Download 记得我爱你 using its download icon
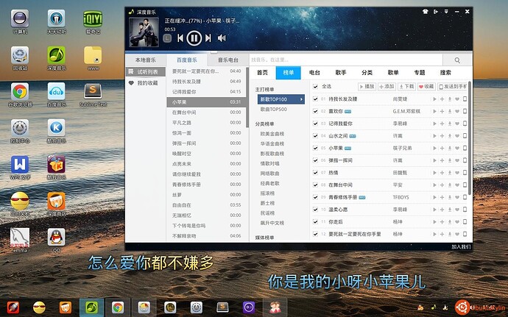 coord(450,124)
